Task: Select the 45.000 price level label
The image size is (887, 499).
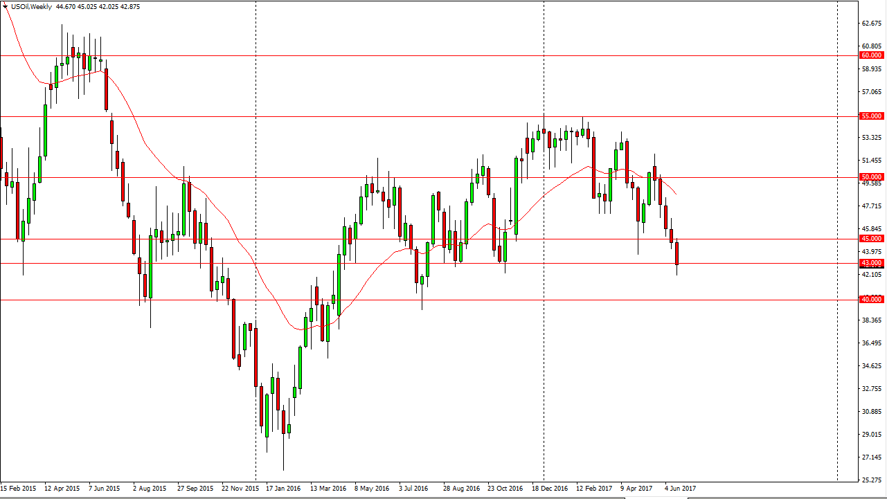Action: (871, 239)
